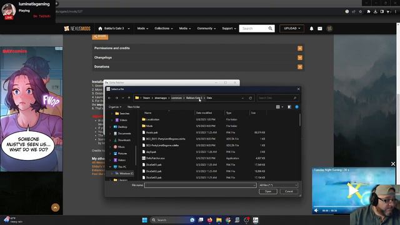This screenshot has width=400, height=225.
Task: Mute the floating video player
Action: click(x=316, y=211)
